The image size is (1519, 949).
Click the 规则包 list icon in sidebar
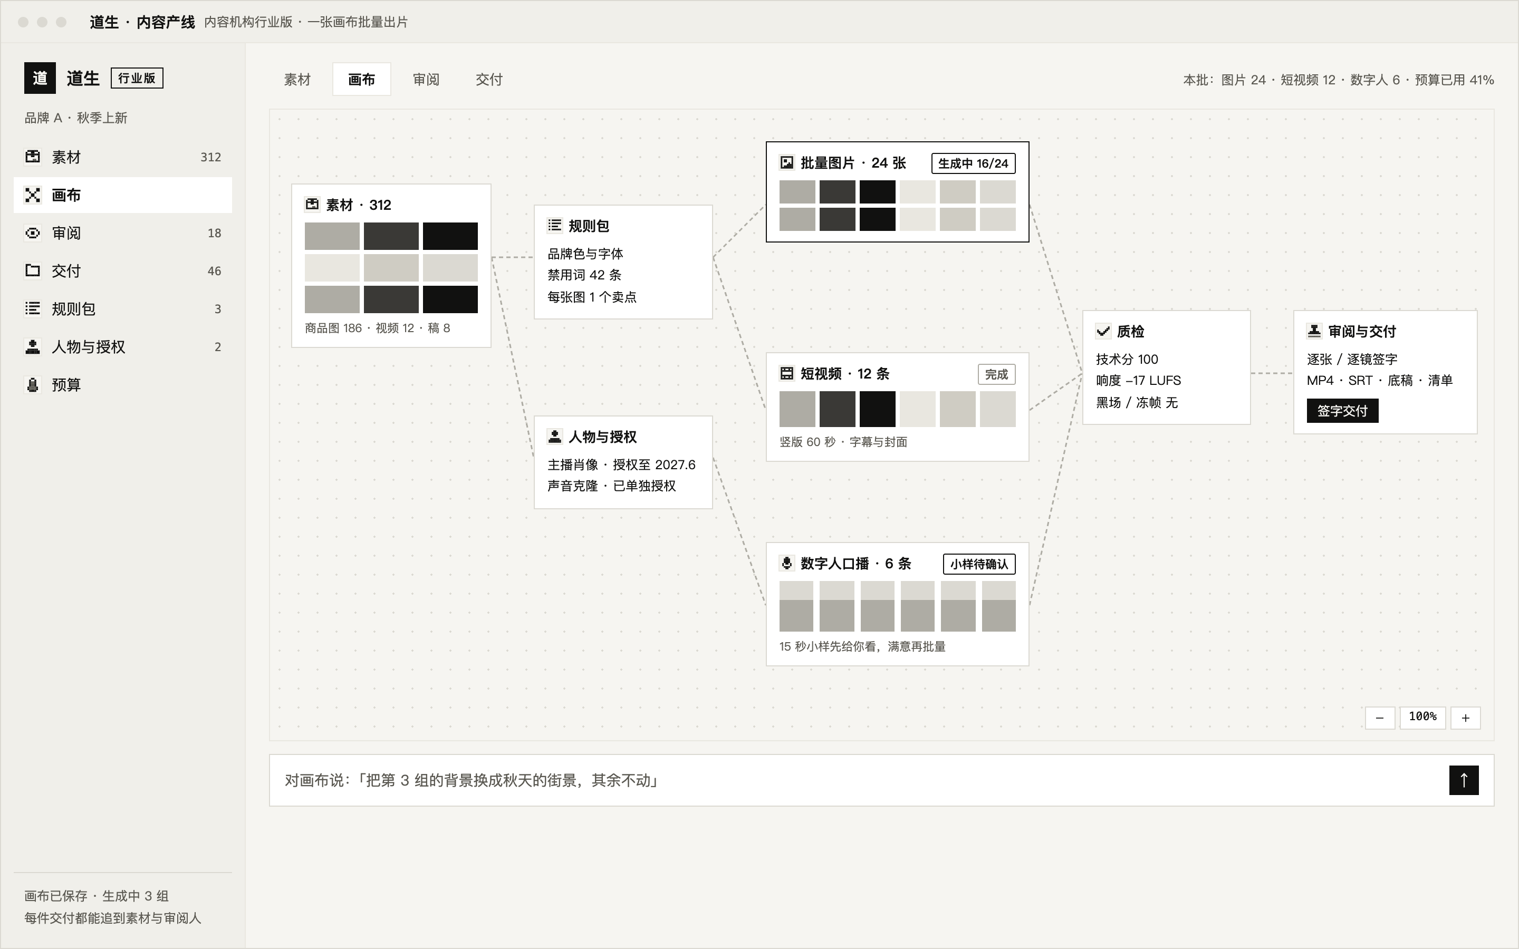33,308
